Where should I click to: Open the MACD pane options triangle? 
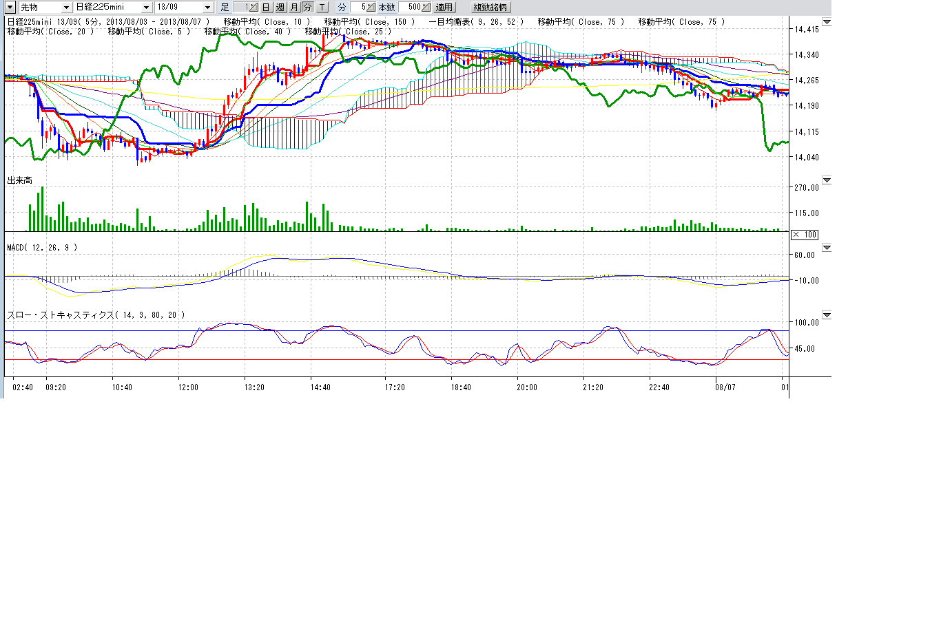tap(827, 248)
